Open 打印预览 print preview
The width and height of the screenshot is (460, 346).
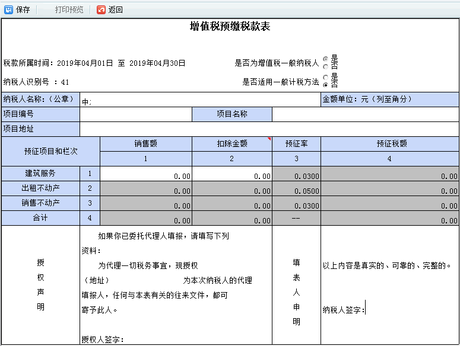click(x=69, y=9)
